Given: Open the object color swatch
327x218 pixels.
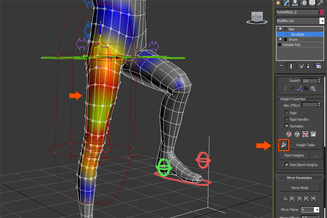Looking at the screenshot, I should coord(322,12).
